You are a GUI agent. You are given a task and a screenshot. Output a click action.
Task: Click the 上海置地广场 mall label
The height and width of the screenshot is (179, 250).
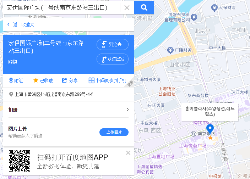(161, 157)
